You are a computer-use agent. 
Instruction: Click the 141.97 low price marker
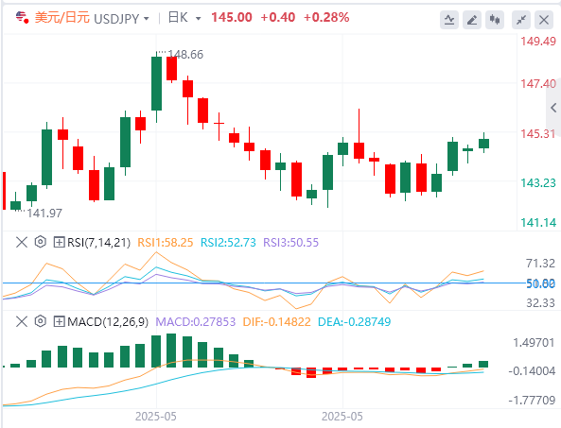pyautogui.click(x=44, y=213)
